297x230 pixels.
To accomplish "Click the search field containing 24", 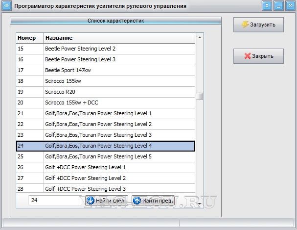I will click(55, 200).
